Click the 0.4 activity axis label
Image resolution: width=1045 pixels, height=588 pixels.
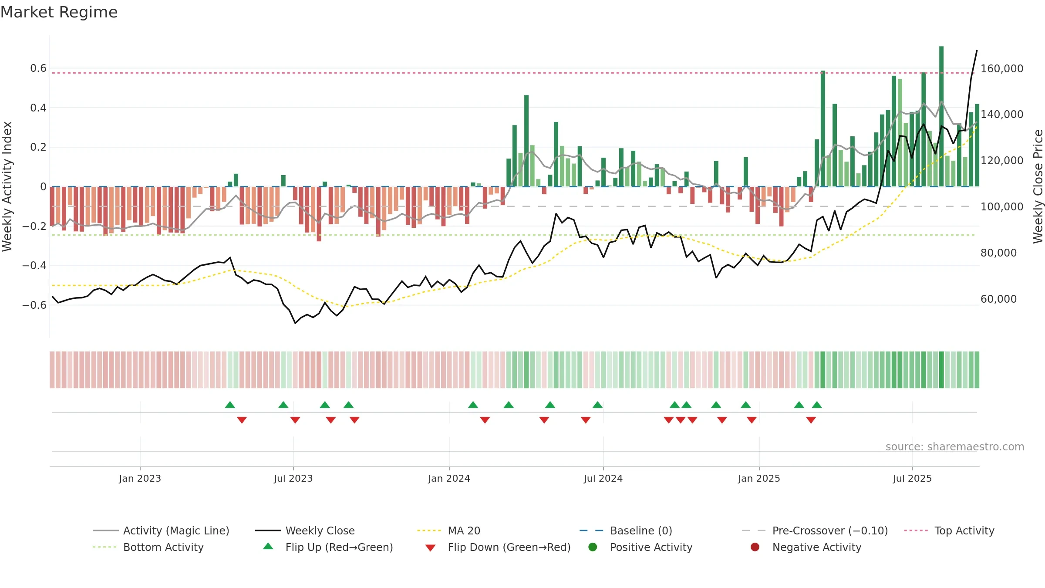point(38,108)
